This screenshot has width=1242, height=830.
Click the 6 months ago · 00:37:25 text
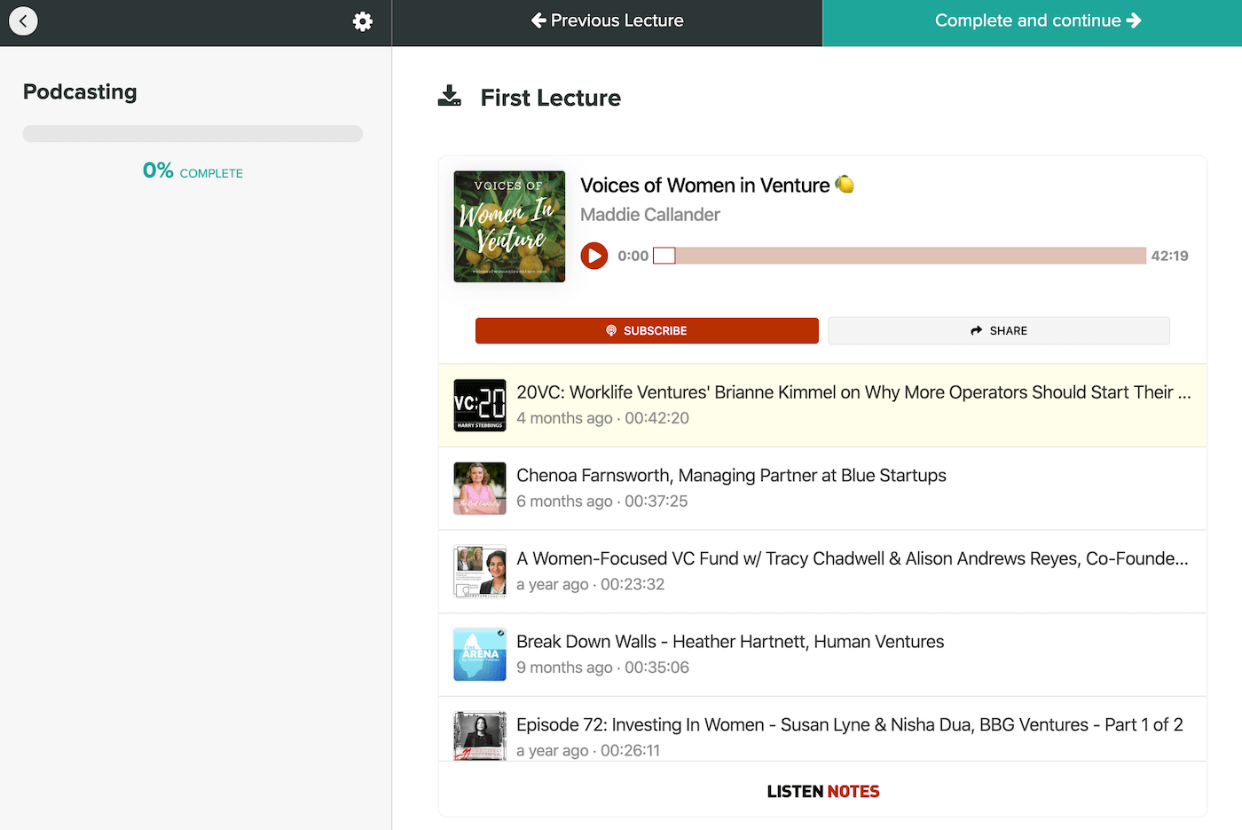(602, 502)
